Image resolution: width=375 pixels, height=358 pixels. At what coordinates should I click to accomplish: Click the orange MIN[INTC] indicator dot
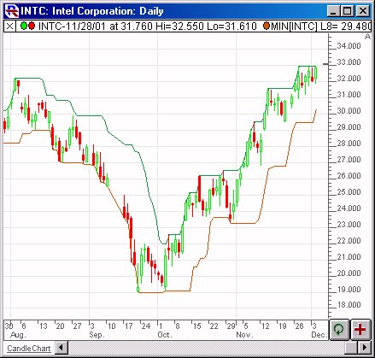coord(267,26)
